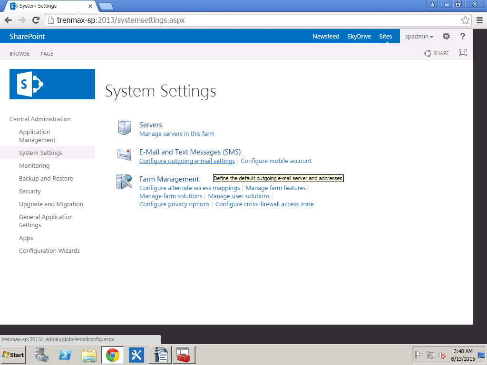Click E-Mail and Text Messages (SMS) heading

click(x=190, y=152)
